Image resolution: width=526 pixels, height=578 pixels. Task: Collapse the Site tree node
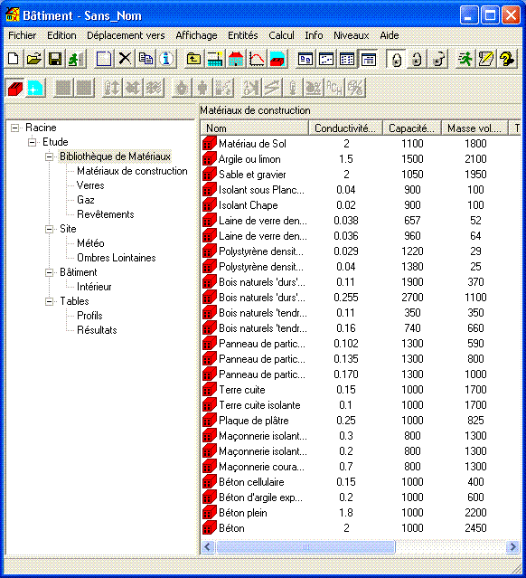click(49, 229)
